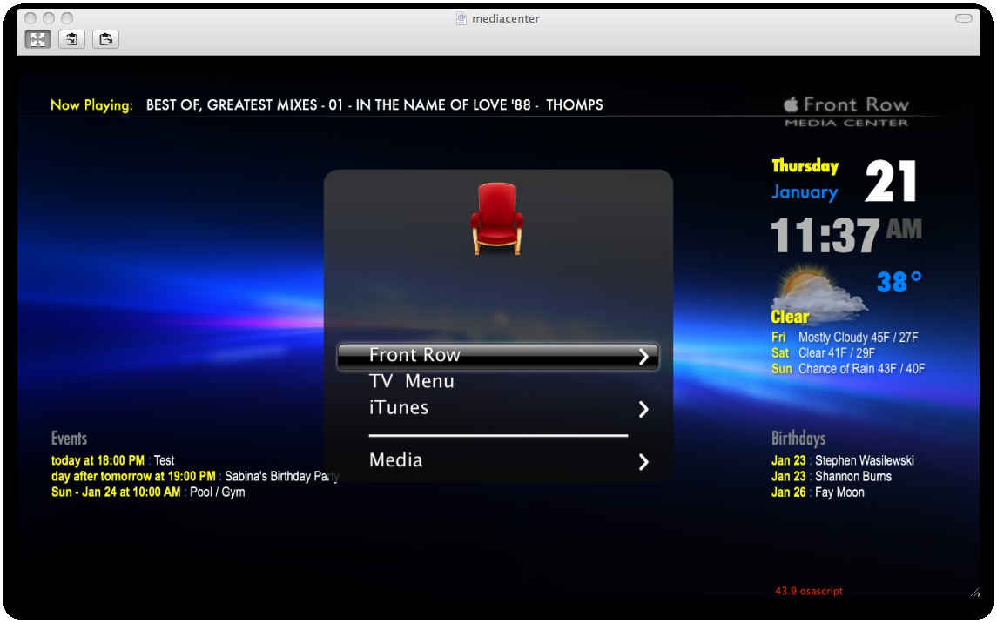This screenshot has width=997, height=623.
Task: Click the window resize grip icon
Action: point(974,592)
